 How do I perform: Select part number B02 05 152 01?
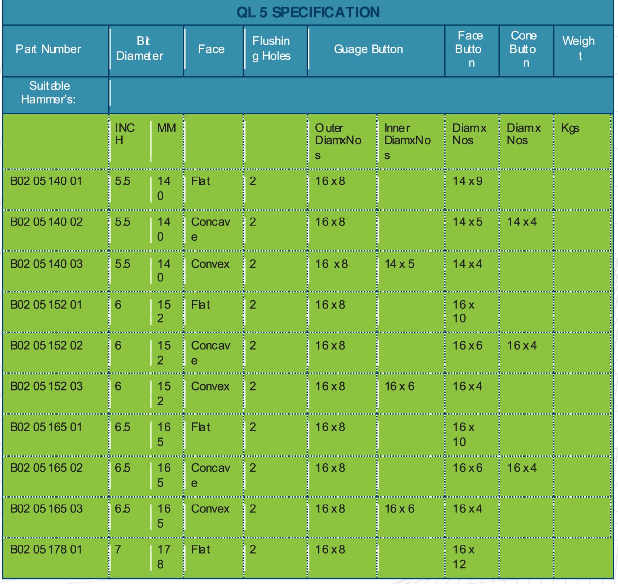click(46, 304)
